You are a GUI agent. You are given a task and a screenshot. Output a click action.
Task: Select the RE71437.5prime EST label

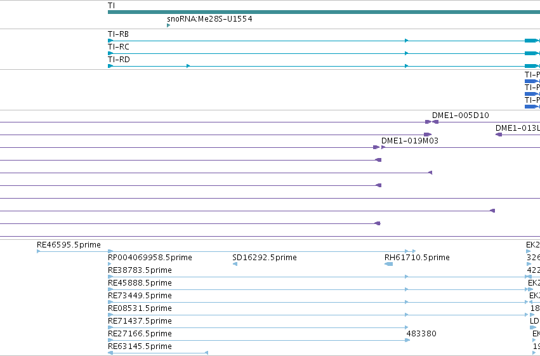(x=140, y=321)
